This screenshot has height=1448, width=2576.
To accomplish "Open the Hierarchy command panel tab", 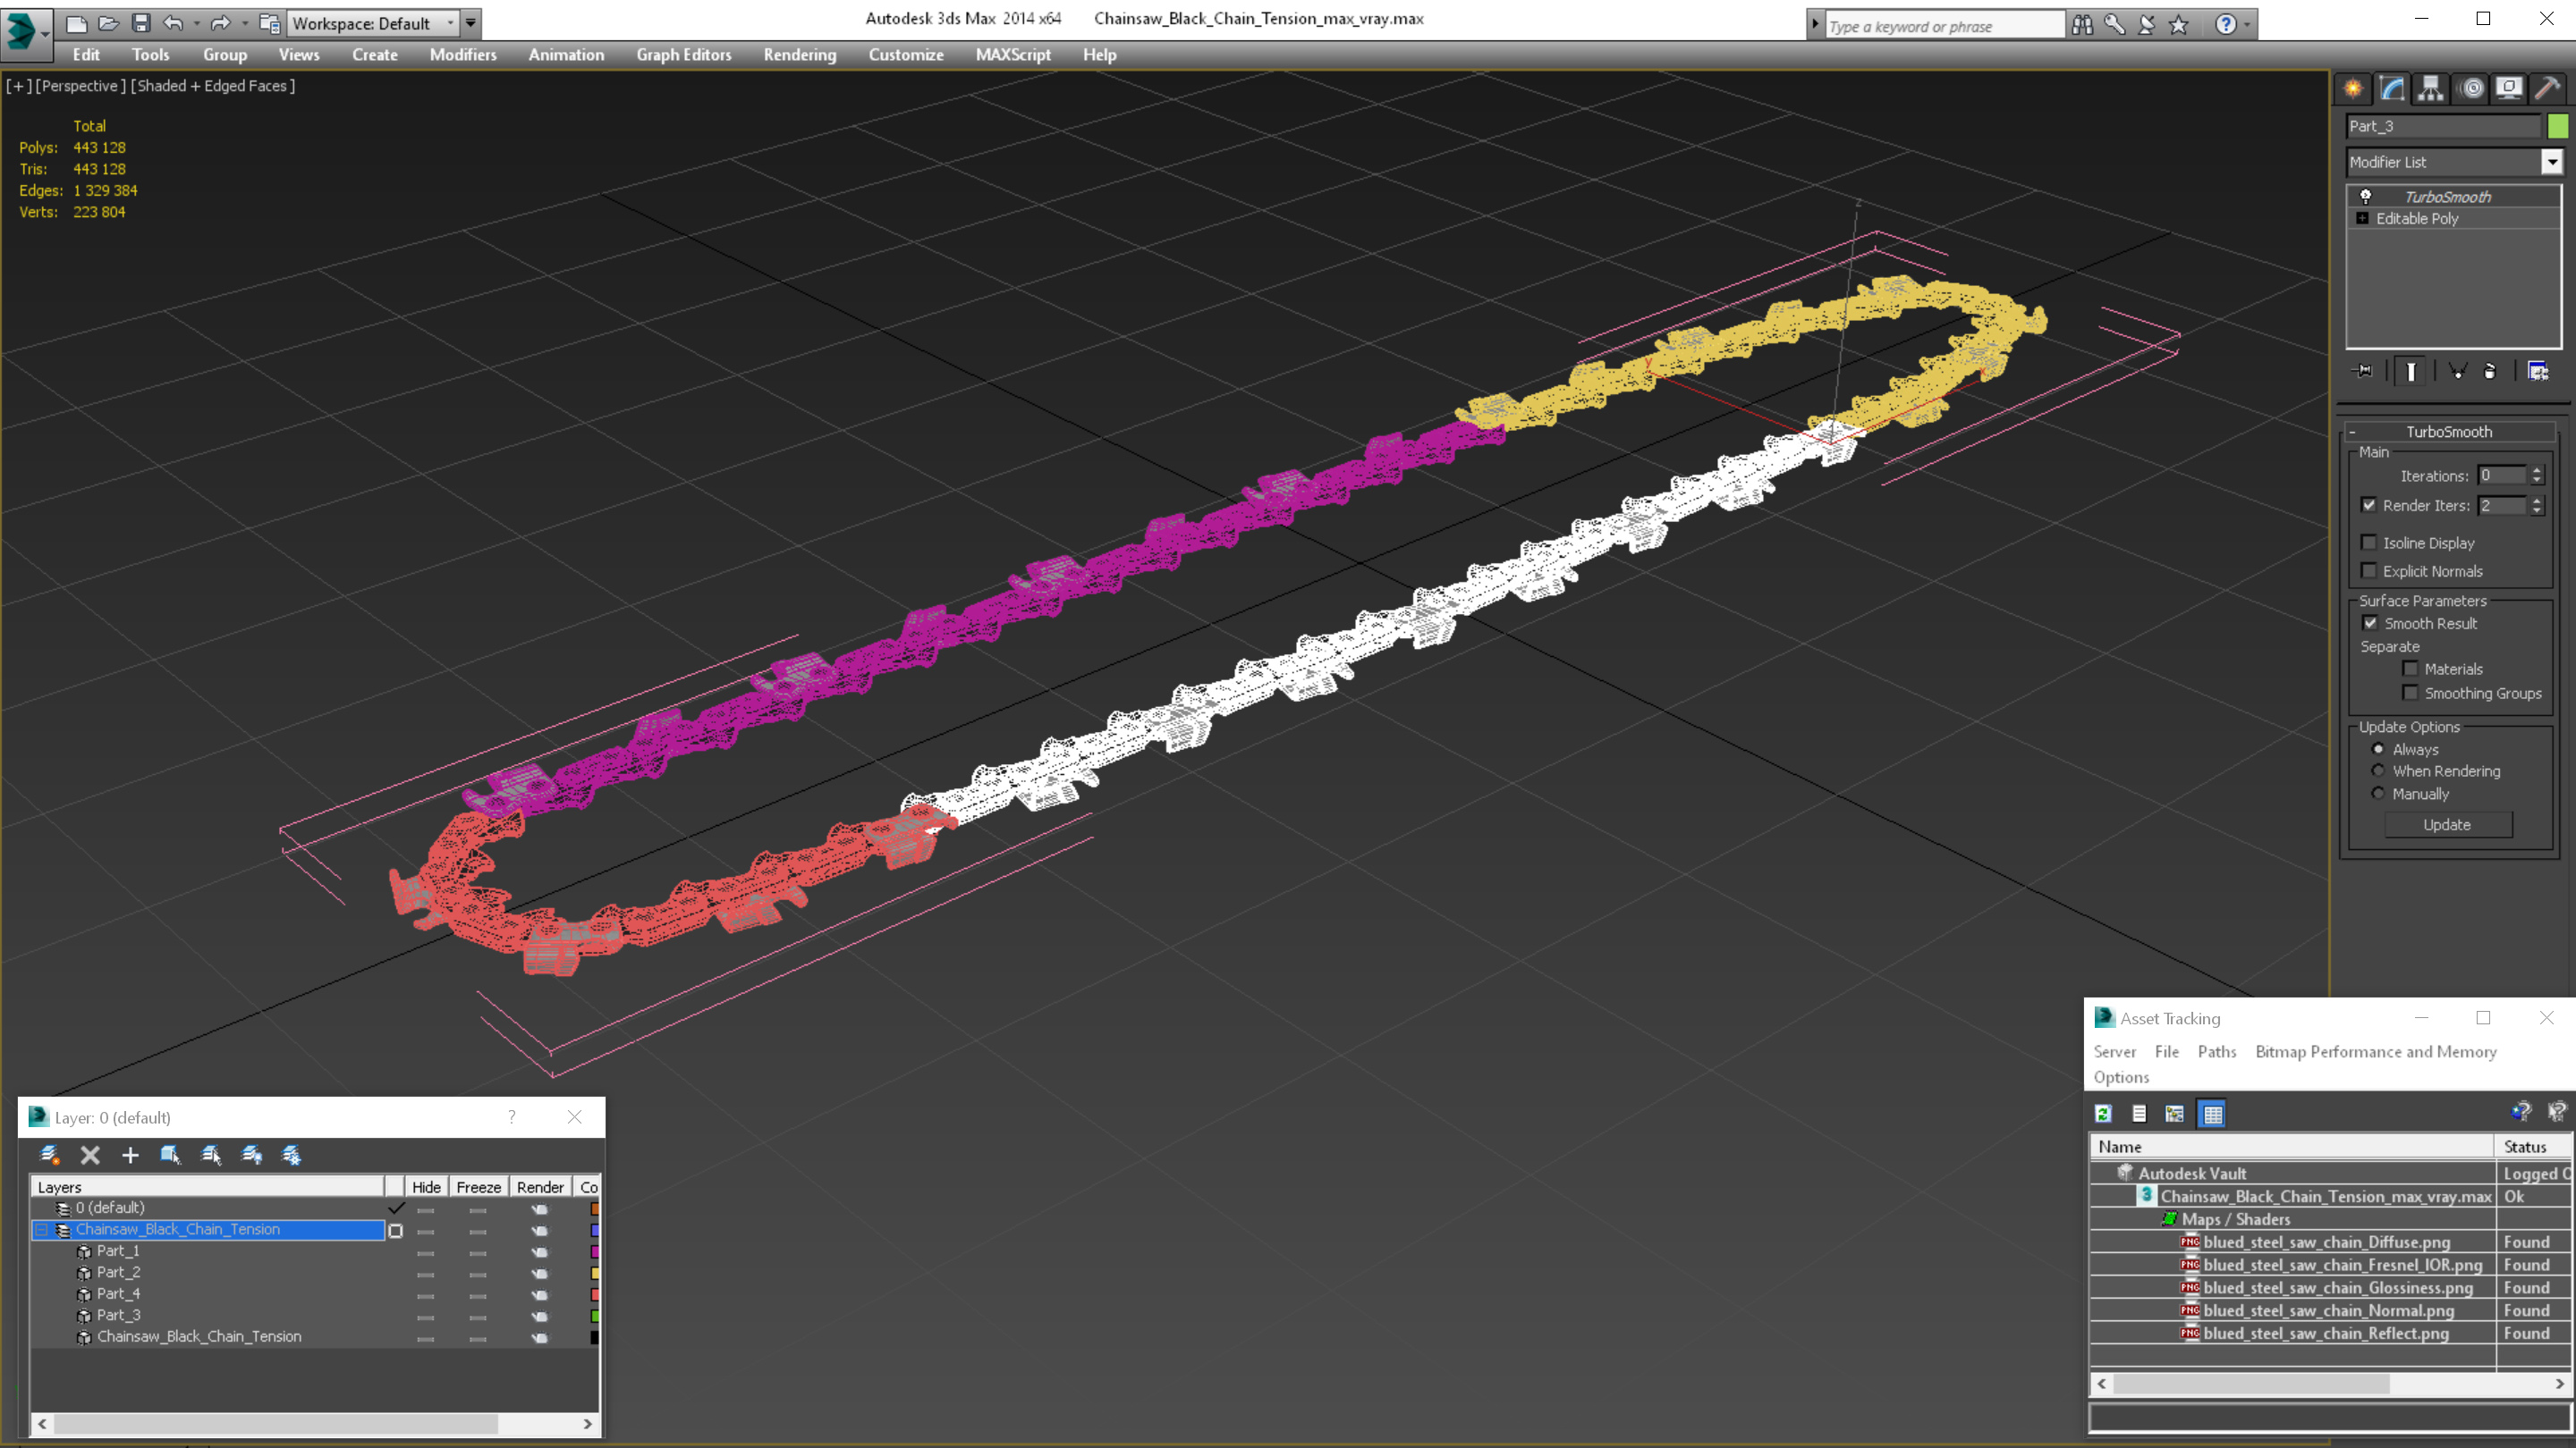I will (x=2430, y=89).
